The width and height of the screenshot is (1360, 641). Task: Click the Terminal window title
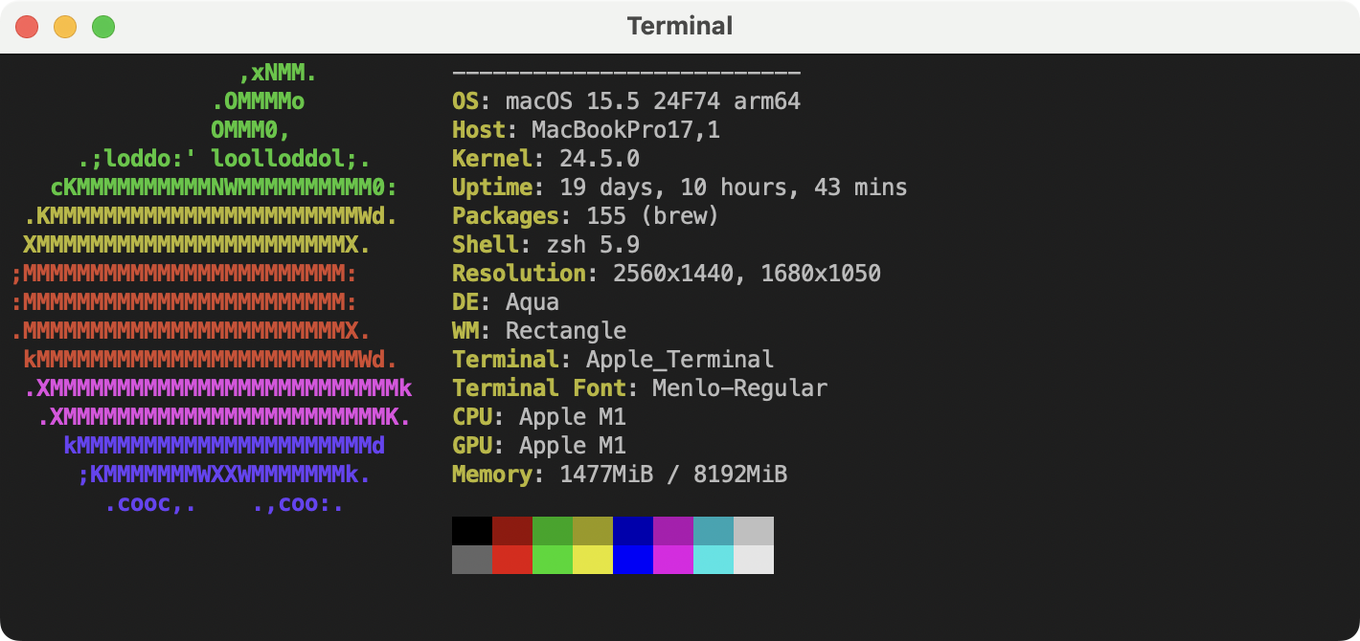point(680,26)
